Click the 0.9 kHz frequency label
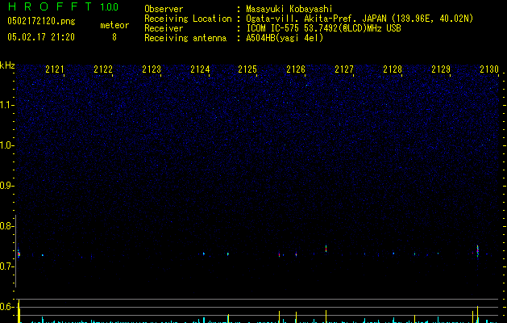507x323 pixels. 7,186
